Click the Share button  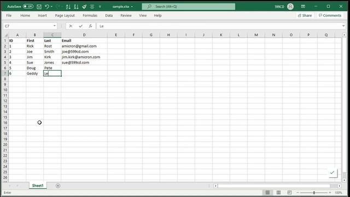[x=305, y=15]
